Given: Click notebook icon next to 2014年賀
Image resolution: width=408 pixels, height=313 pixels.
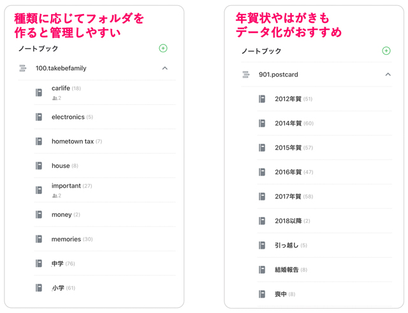Looking at the screenshot, I should [262, 123].
